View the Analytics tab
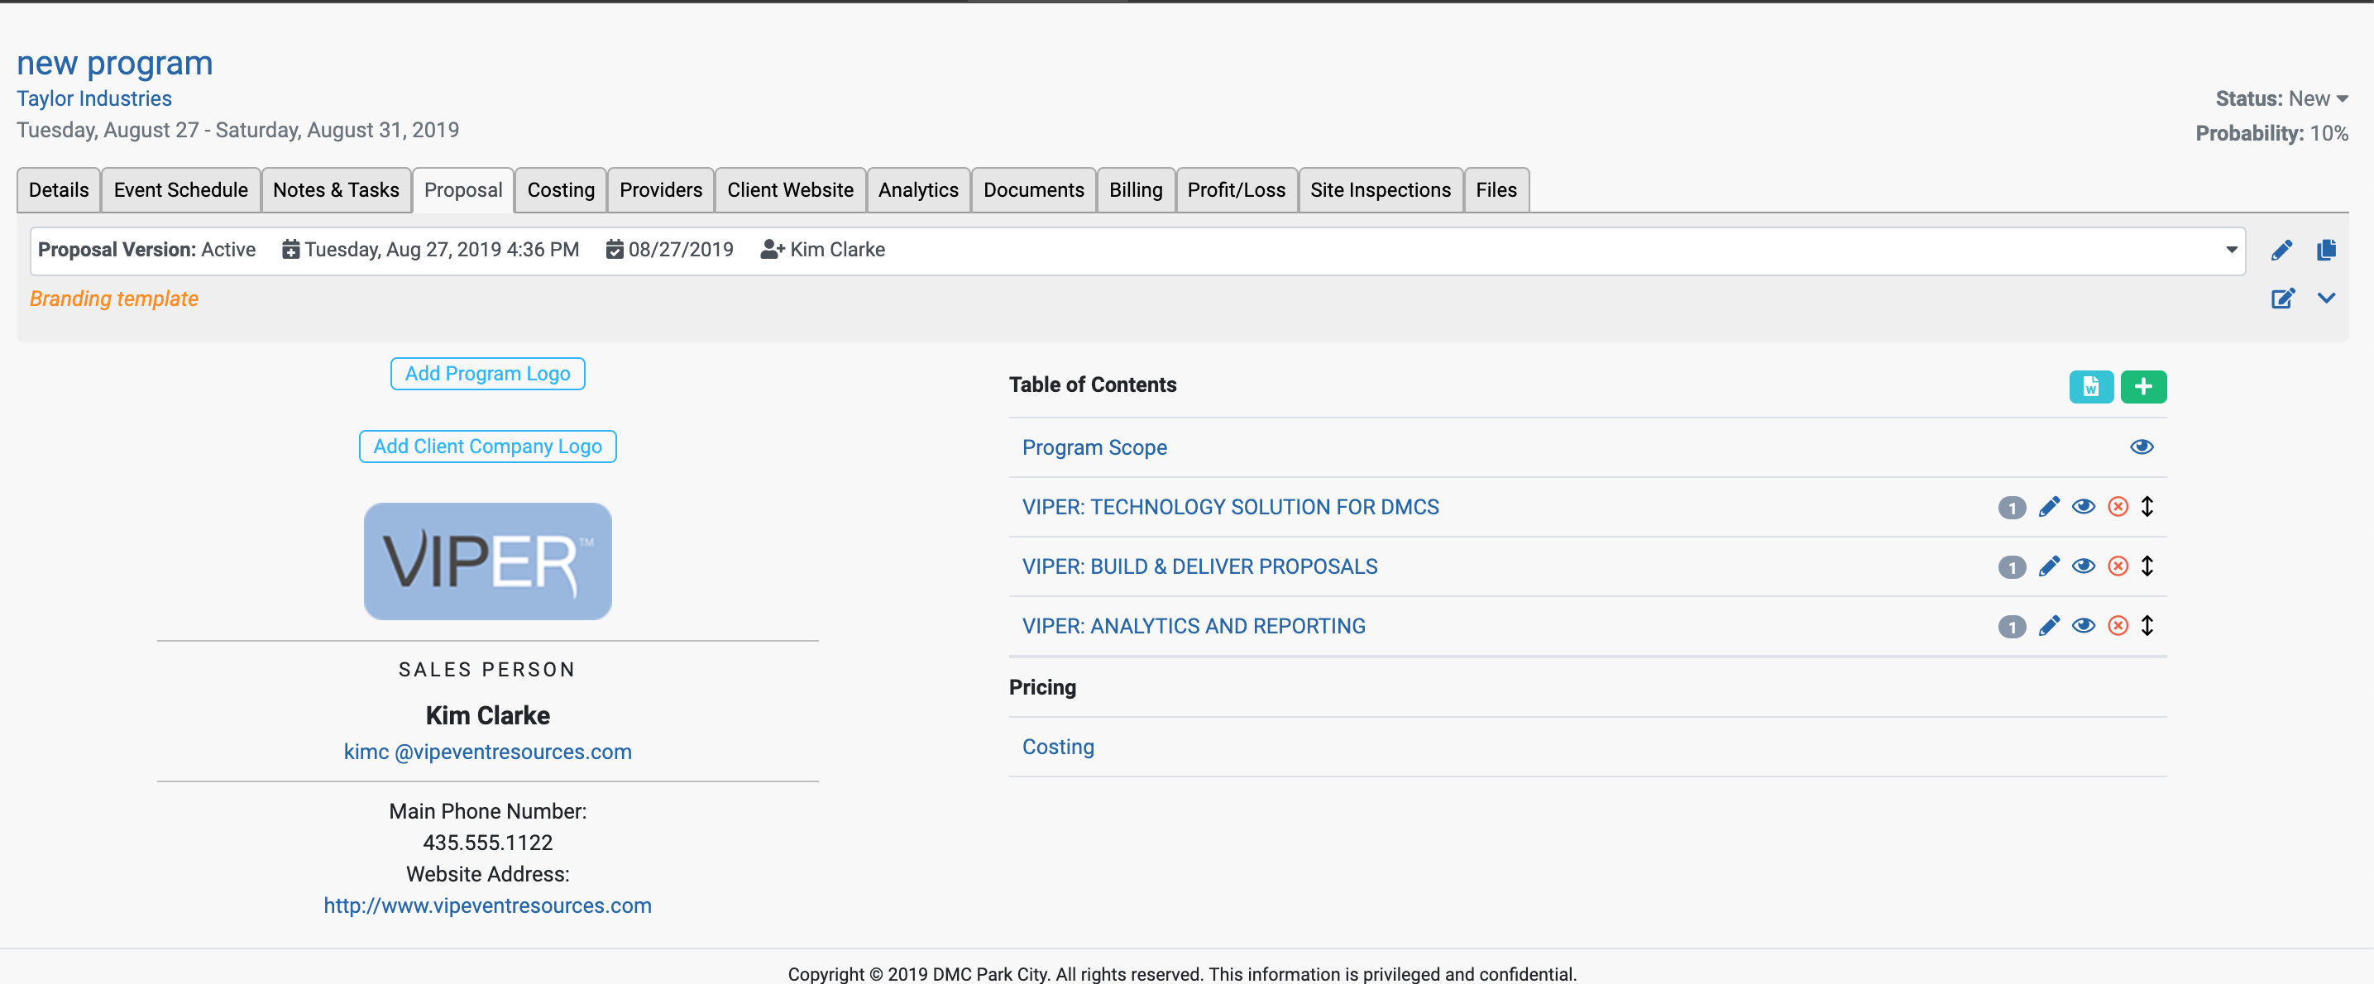This screenshot has height=984, width=2374. (918, 190)
